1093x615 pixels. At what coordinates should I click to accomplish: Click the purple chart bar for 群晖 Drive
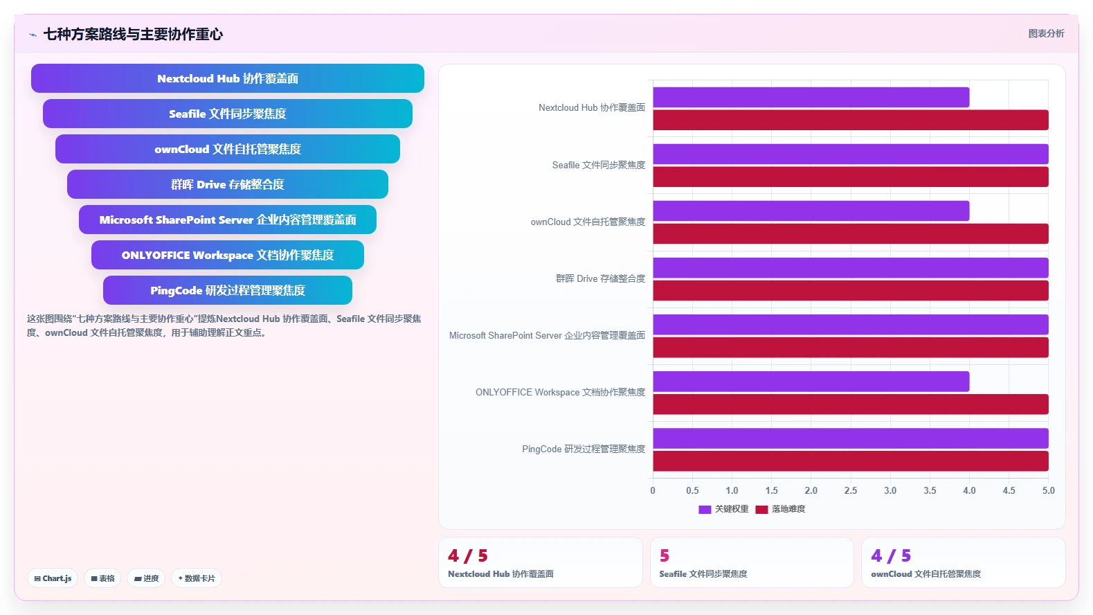click(851, 268)
